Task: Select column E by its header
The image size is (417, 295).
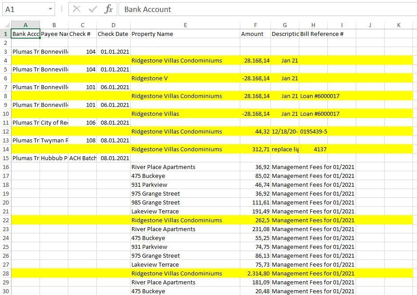Action: 185,25
